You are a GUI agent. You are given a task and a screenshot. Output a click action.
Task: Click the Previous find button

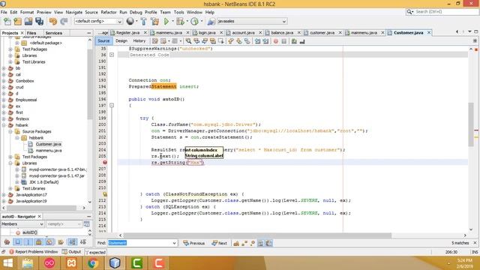pos(193,243)
